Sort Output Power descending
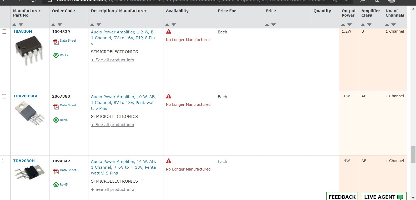The image size is (416, 200). [350, 25]
